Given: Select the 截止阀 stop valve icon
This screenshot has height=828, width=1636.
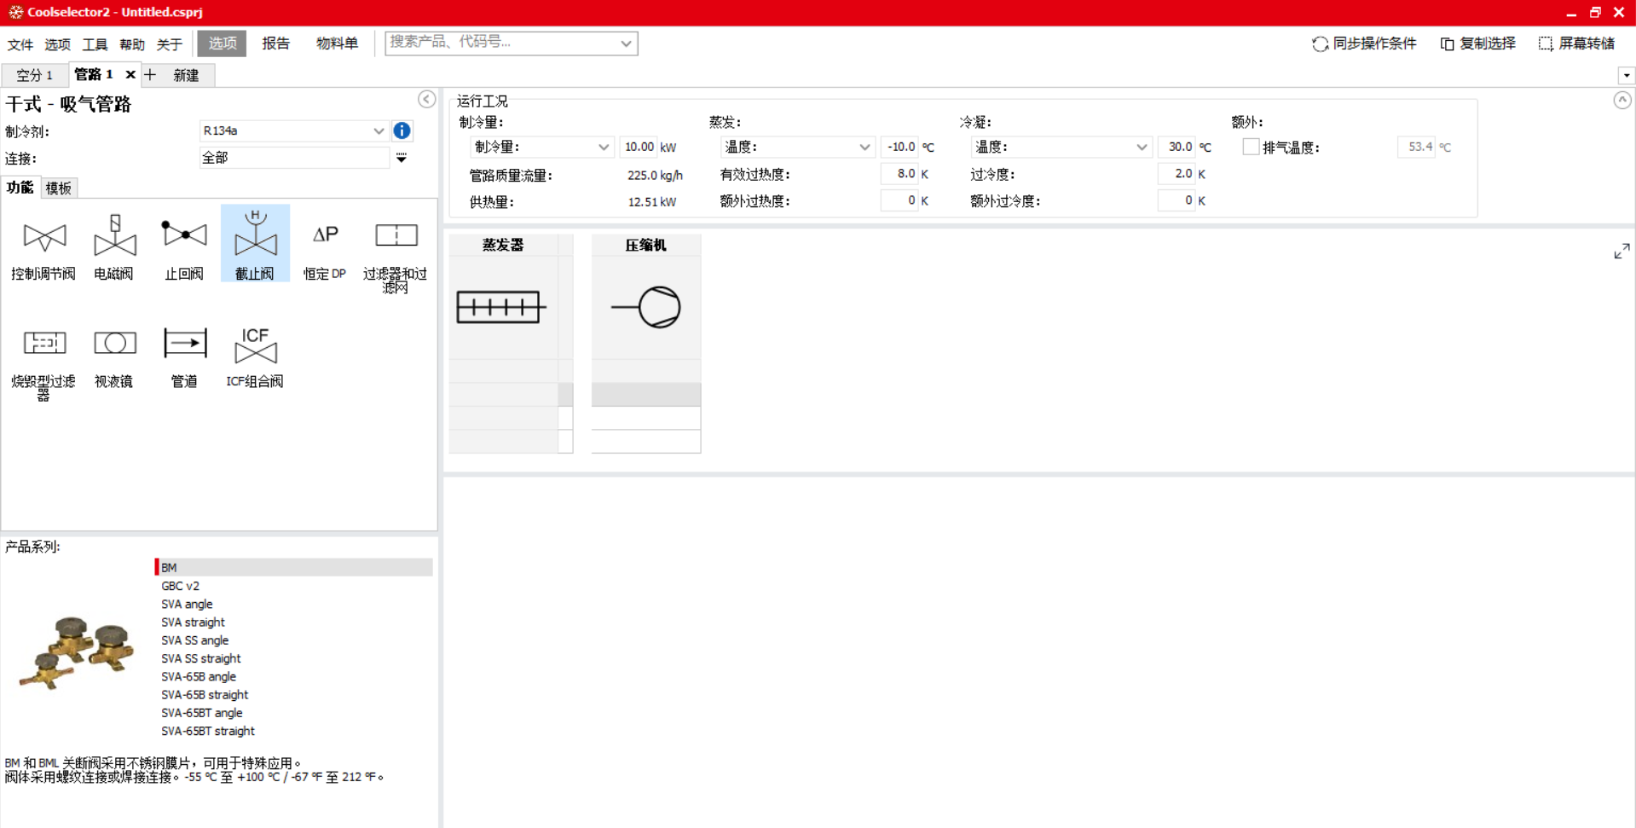Looking at the screenshot, I should 255,244.
